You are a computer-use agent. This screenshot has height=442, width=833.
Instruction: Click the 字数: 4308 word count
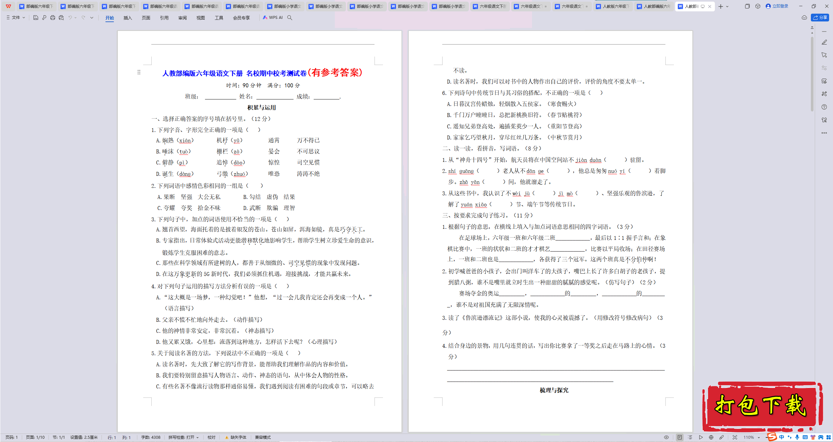[151, 437]
